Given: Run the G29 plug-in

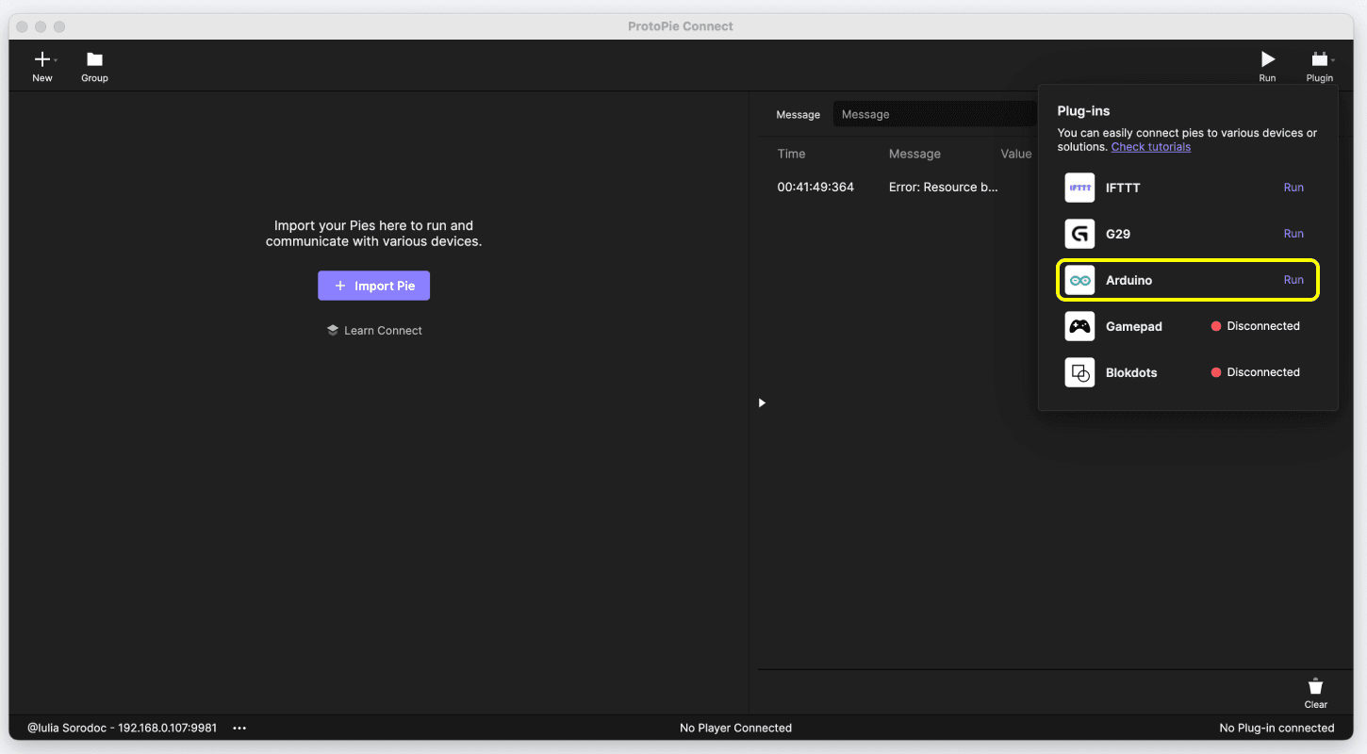Looking at the screenshot, I should click(x=1293, y=234).
